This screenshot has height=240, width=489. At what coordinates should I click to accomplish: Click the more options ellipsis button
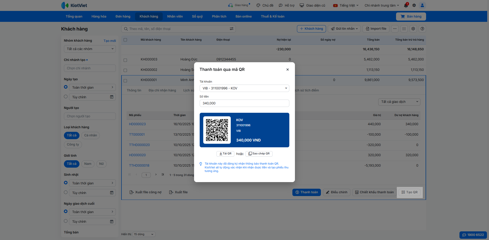click(x=395, y=29)
